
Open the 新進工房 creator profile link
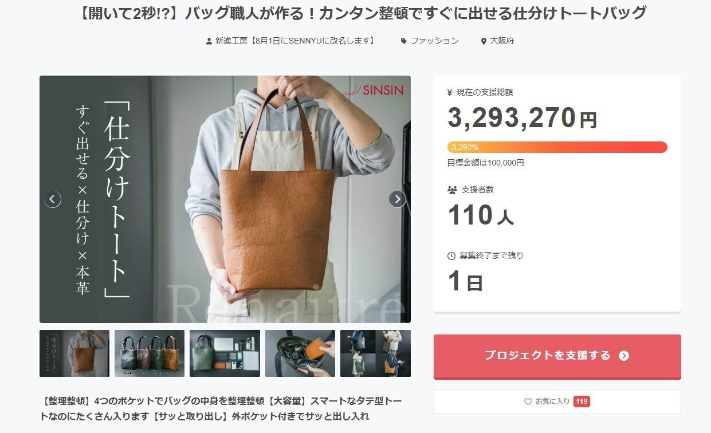pos(296,41)
